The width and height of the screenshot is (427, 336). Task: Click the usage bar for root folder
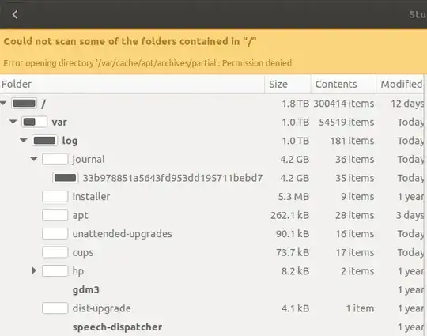tap(25, 104)
